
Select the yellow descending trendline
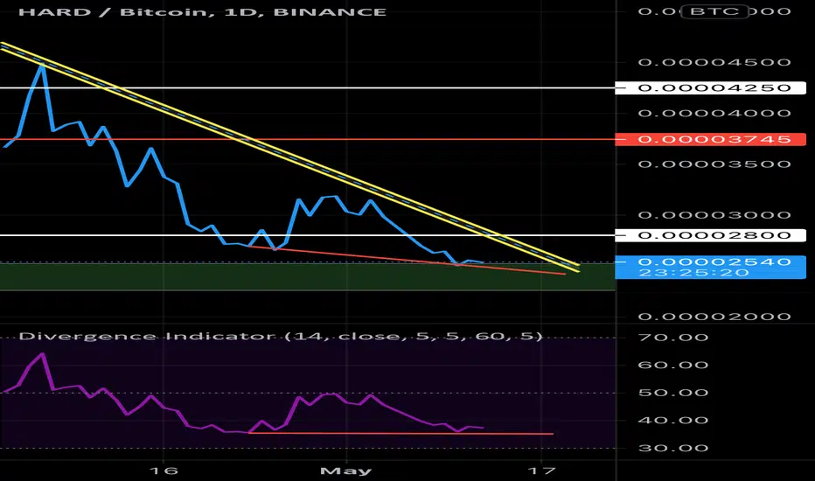(290, 156)
